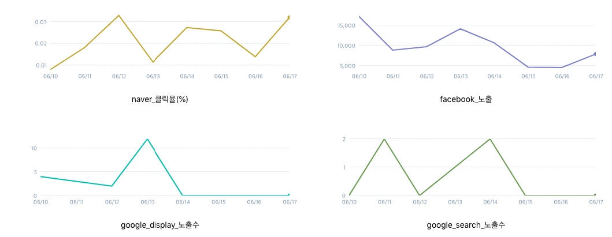This screenshot has height=237, width=612.
Task: Click the 06/13 low point on naver line
Action: (x=153, y=62)
